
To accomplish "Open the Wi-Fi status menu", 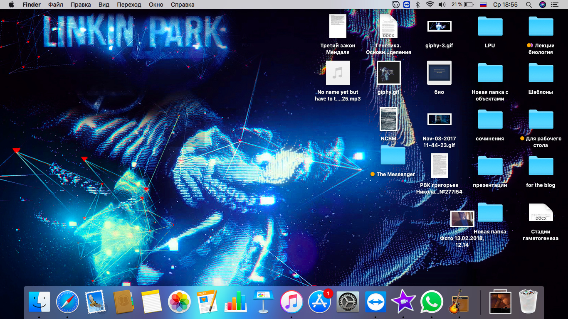I will click(430, 5).
